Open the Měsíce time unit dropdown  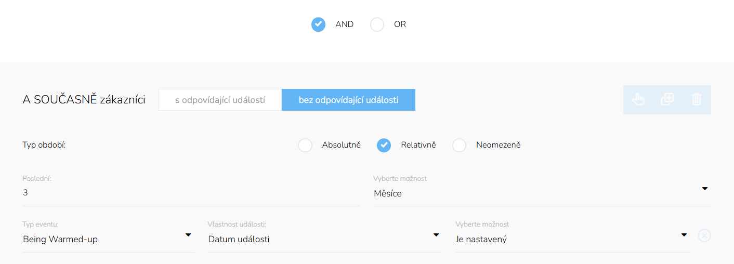(x=542, y=193)
